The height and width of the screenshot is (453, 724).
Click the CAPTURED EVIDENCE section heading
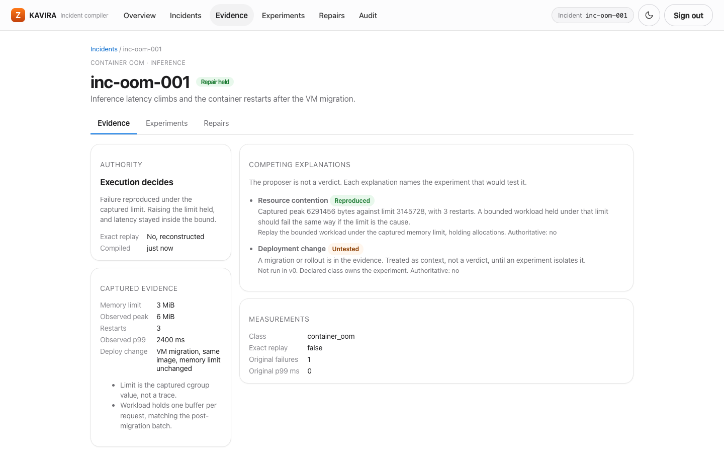[x=139, y=288]
